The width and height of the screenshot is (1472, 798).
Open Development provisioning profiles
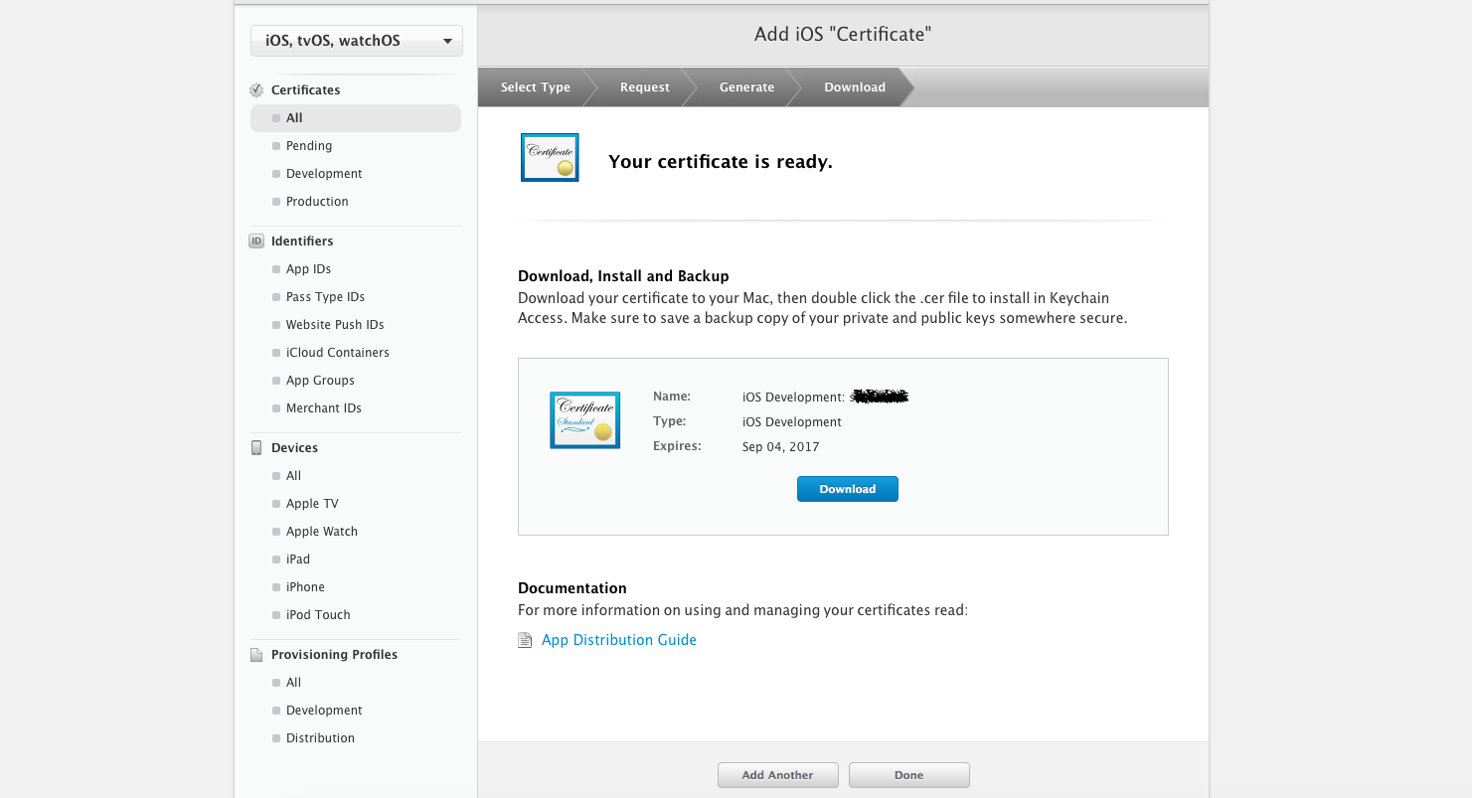click(x=324, y=711)
